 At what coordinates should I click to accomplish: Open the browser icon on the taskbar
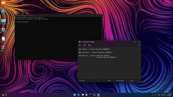94,95
